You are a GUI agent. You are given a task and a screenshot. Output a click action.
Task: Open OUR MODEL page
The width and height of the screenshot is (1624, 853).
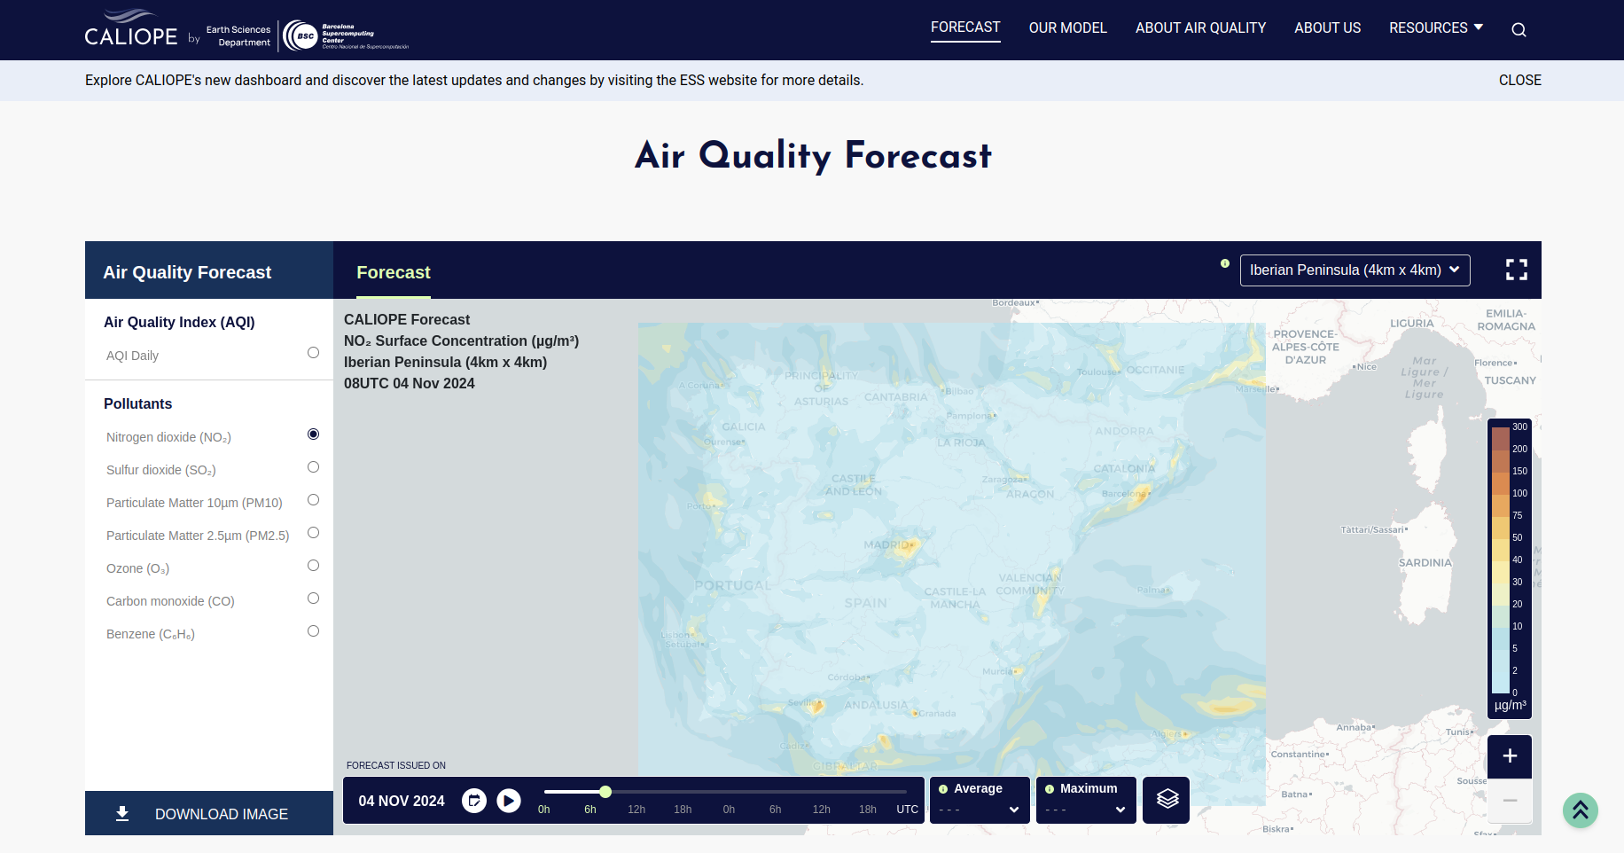(1067, 27)
